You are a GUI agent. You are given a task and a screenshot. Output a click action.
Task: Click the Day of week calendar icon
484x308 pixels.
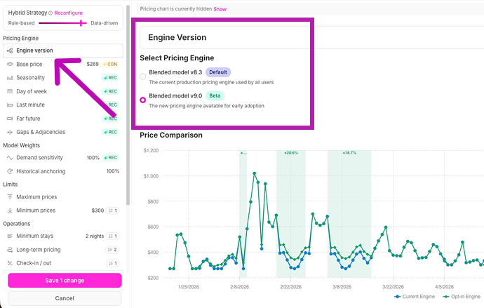[x=10, y=91]
